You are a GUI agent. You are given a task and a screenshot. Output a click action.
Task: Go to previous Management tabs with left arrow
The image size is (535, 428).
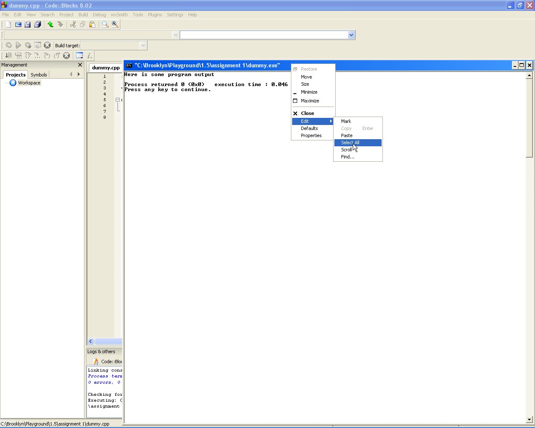pyautogui.click(x=71, y=74)
